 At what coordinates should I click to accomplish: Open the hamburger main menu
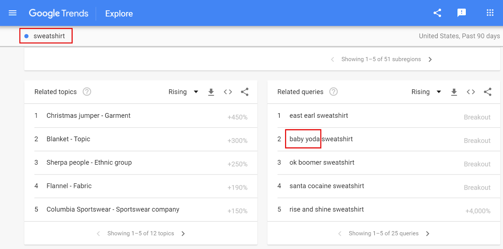13,13
